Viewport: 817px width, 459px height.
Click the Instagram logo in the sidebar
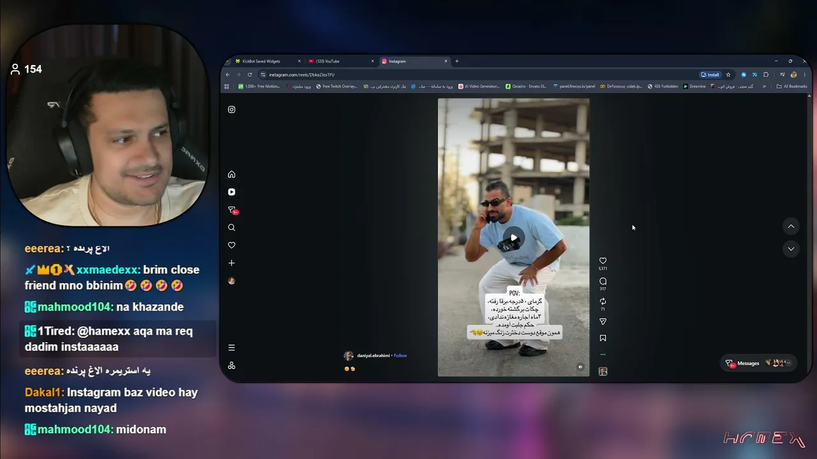point(232,110)
